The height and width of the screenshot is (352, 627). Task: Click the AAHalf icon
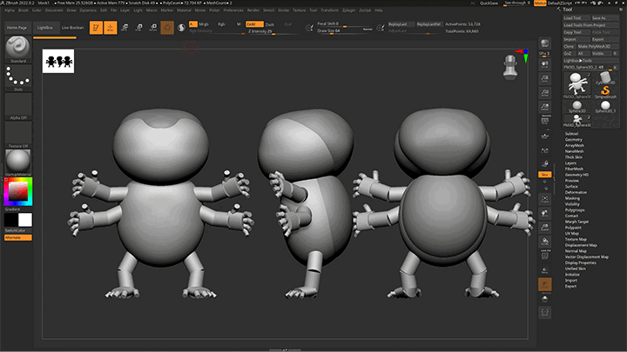(544, 108)
